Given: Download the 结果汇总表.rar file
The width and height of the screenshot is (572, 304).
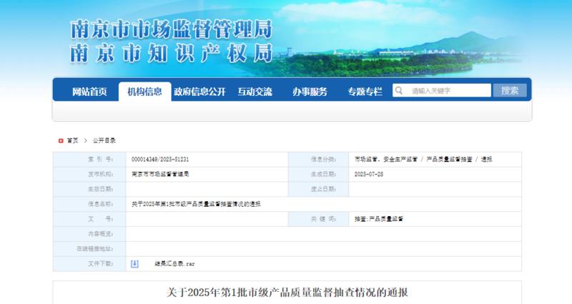Looking at the screenshot, I should coord(174,264).
